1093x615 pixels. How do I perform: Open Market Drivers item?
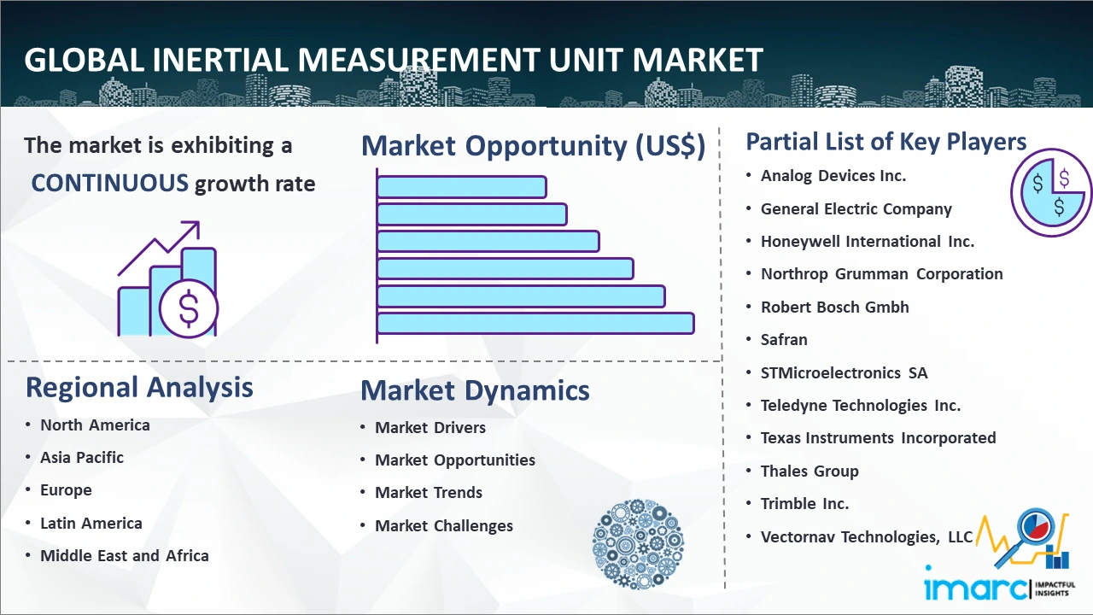[430, 427]
